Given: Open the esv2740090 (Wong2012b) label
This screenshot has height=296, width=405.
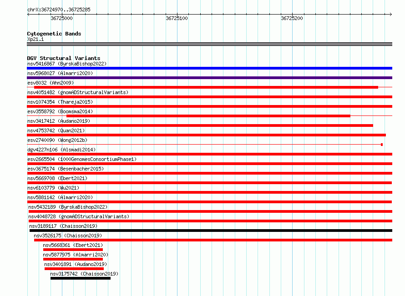Looking at the screenshot, I should 57,140.
